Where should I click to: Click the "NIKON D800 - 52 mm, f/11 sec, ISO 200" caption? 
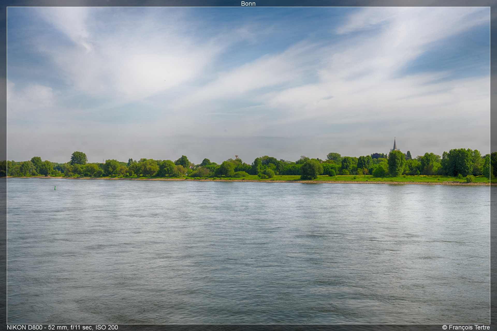click(62, 327)
